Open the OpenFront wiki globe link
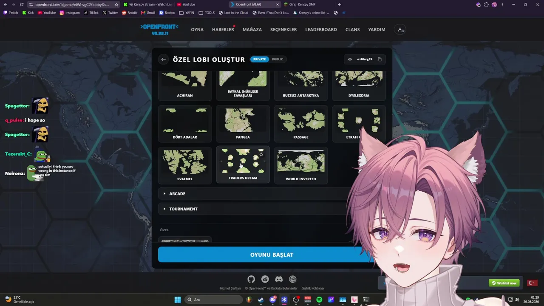The width and height of the screenshot is (544, 306). pos(293,279)
